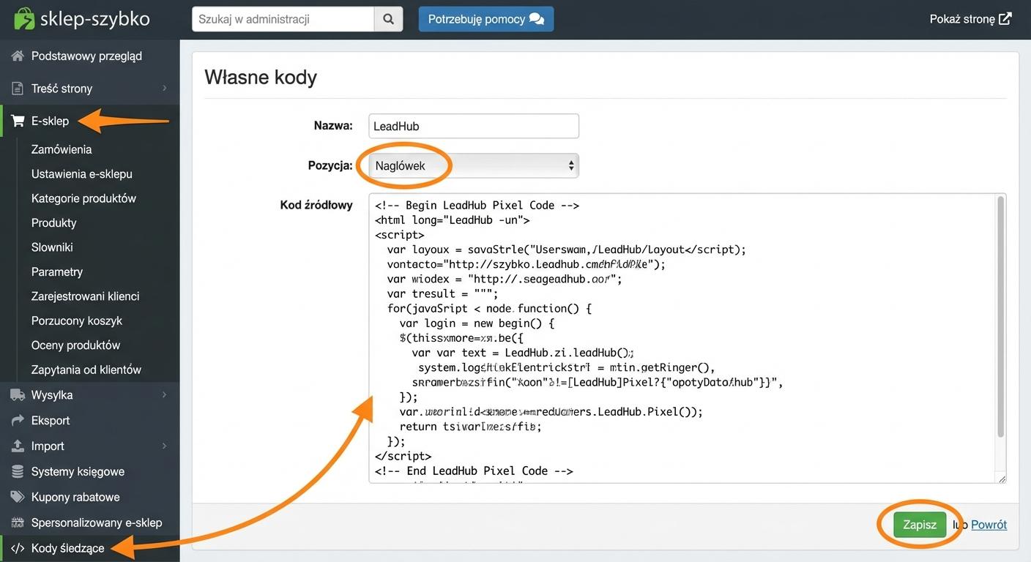Open Ustawienia e-sklepu

click(82, 174)
